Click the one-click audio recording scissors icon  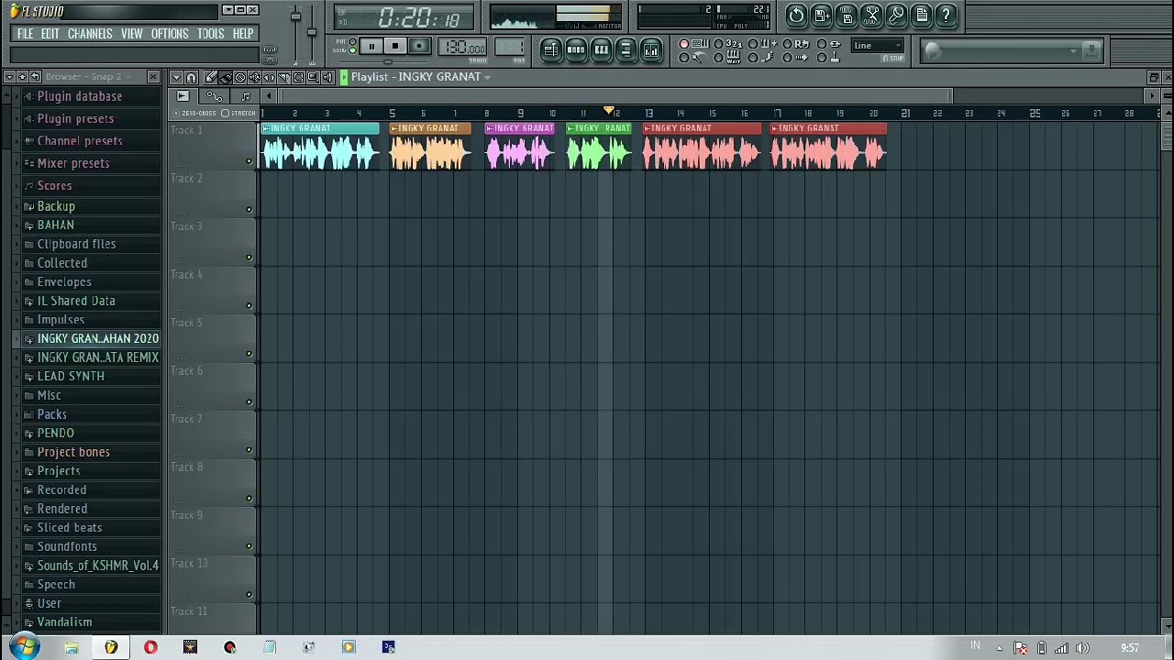coord(871,16)
